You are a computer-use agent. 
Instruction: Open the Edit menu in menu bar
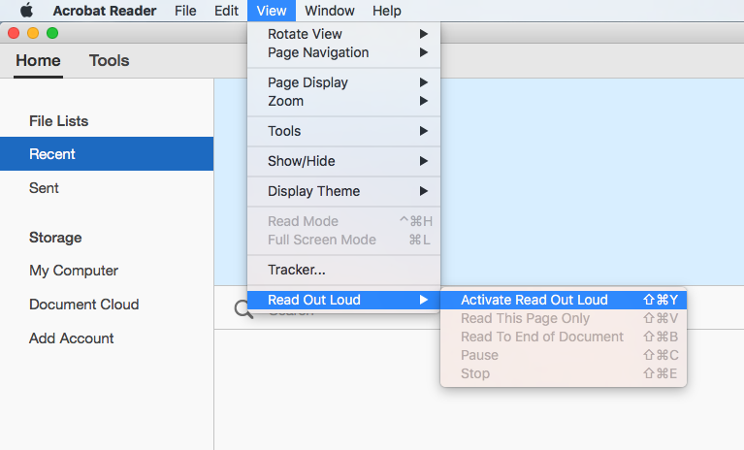pos(226,11)
